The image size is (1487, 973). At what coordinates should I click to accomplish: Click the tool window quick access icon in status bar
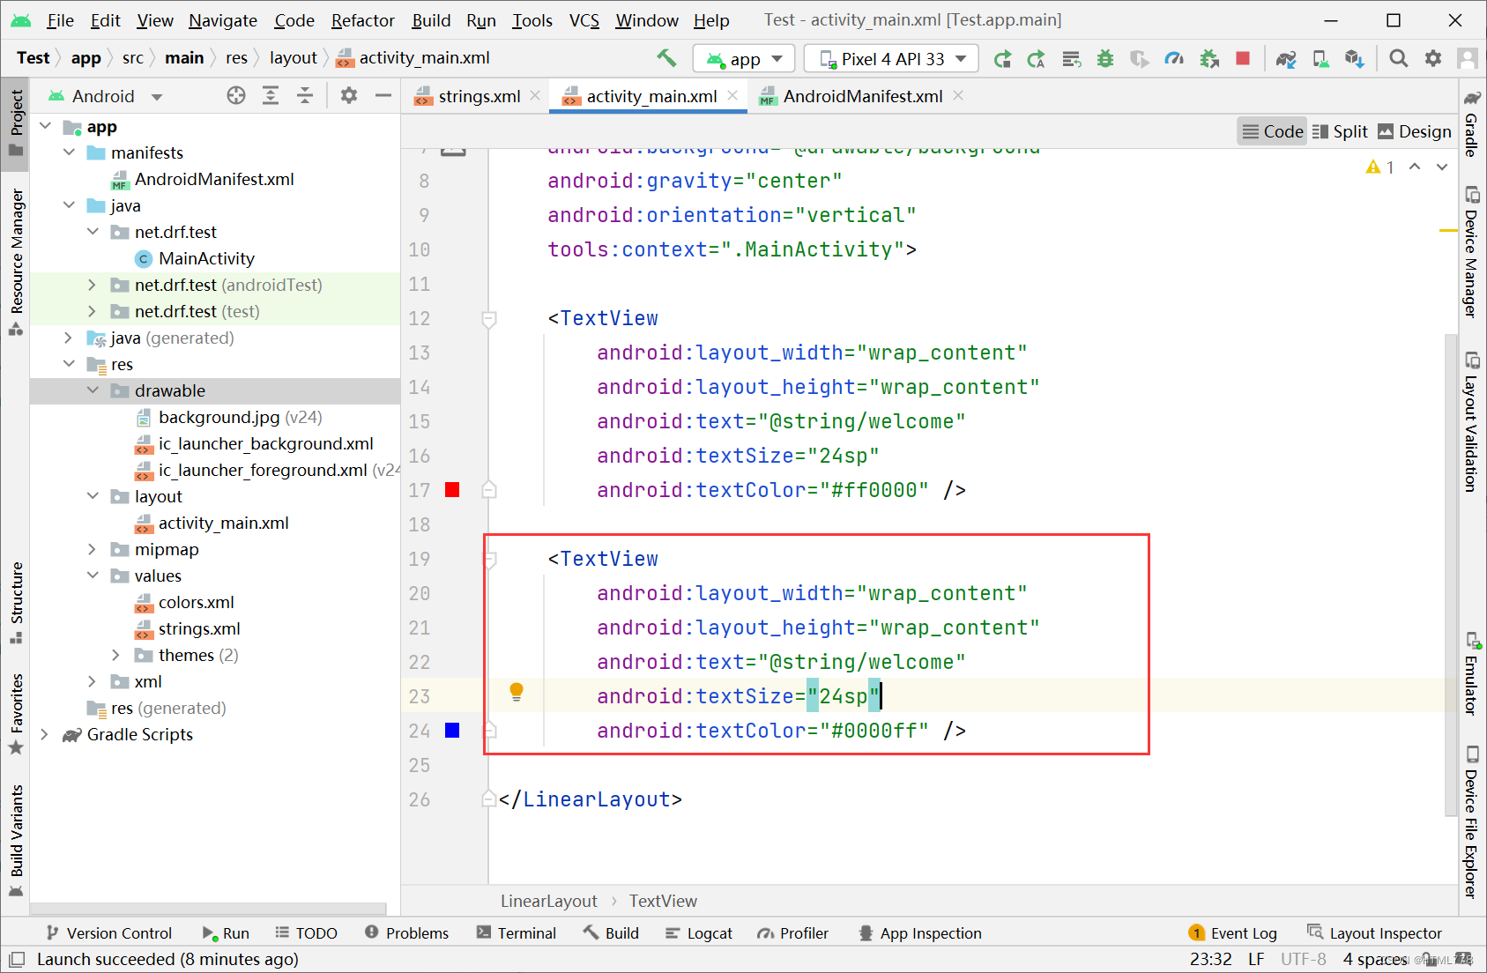click(x=17, y=959)
